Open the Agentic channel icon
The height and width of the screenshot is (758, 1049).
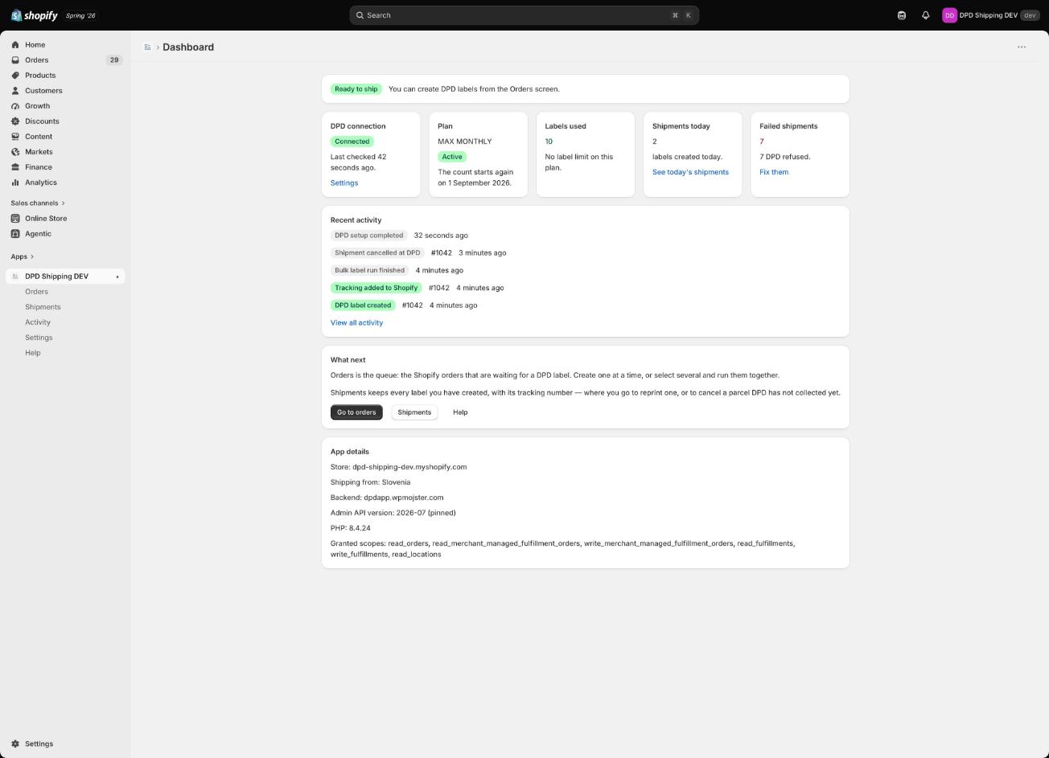(15, 234)
